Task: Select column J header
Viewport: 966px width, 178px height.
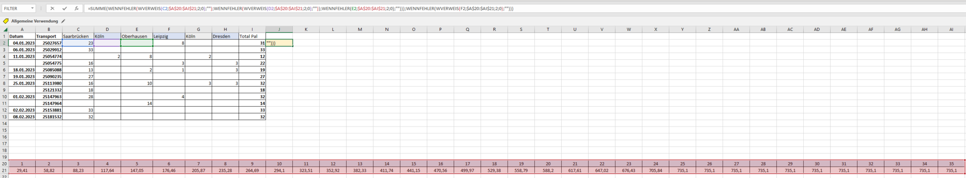Action: click(279, 29)
